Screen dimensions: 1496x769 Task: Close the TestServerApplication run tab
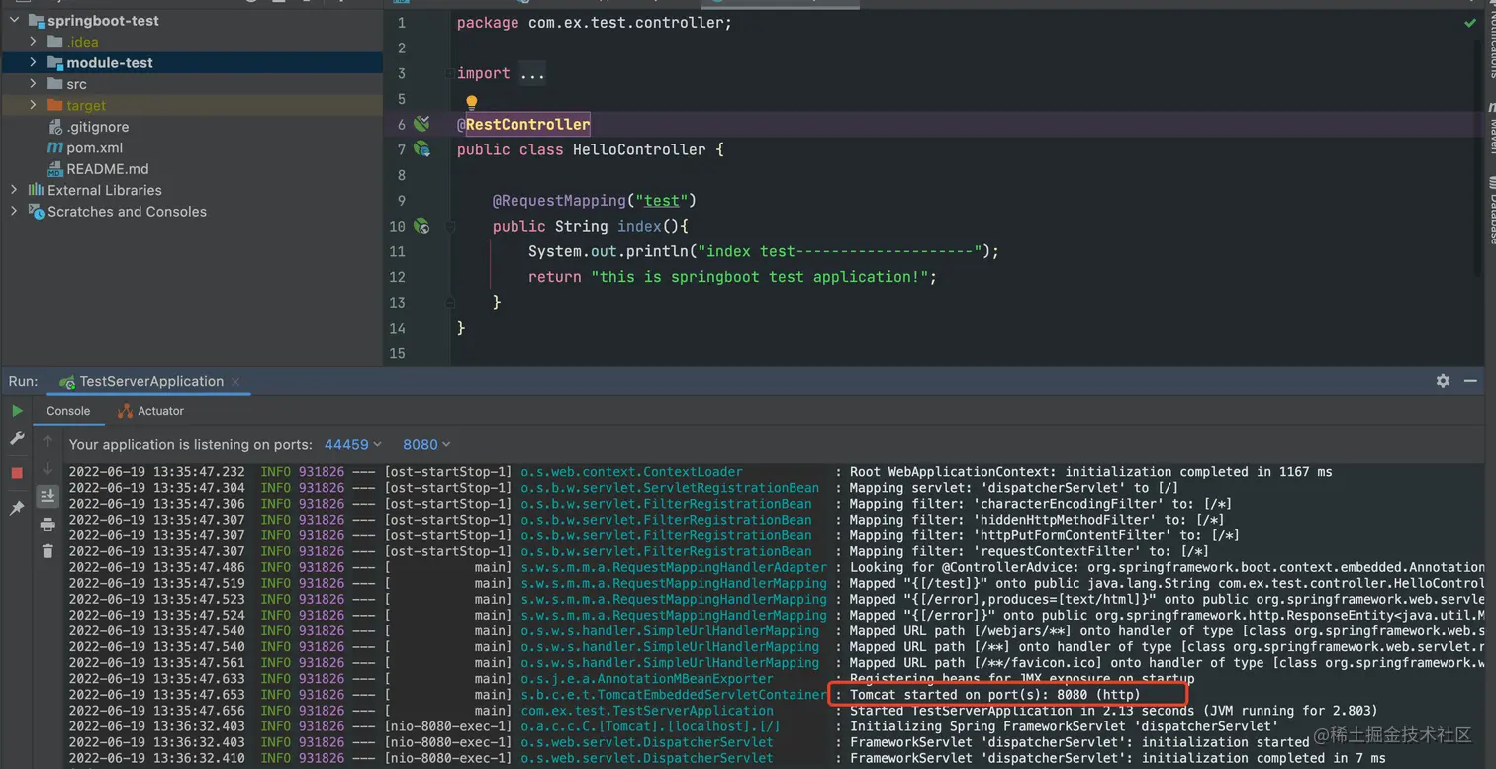coord(235,382)
